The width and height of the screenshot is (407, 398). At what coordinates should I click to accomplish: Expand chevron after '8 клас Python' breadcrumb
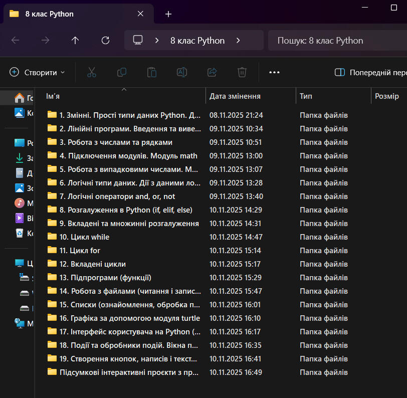click(x=238, y=40)
